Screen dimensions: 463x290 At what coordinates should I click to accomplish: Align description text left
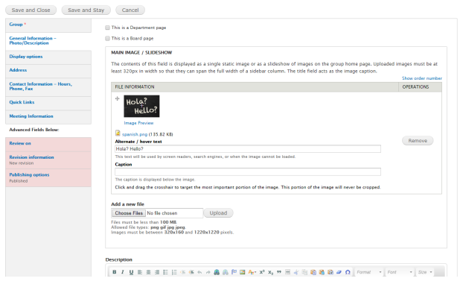click(x=140, y=272)
